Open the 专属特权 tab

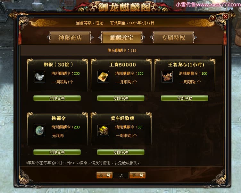(173, 37)
